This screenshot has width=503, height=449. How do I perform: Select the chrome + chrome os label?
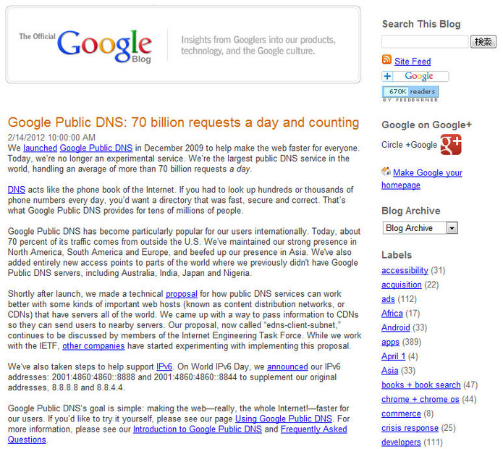click(420, 399)
